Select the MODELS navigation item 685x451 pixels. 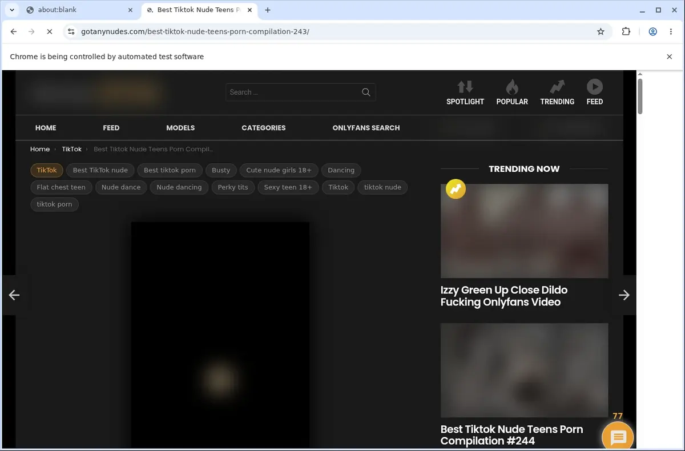[x=180, y=128]
